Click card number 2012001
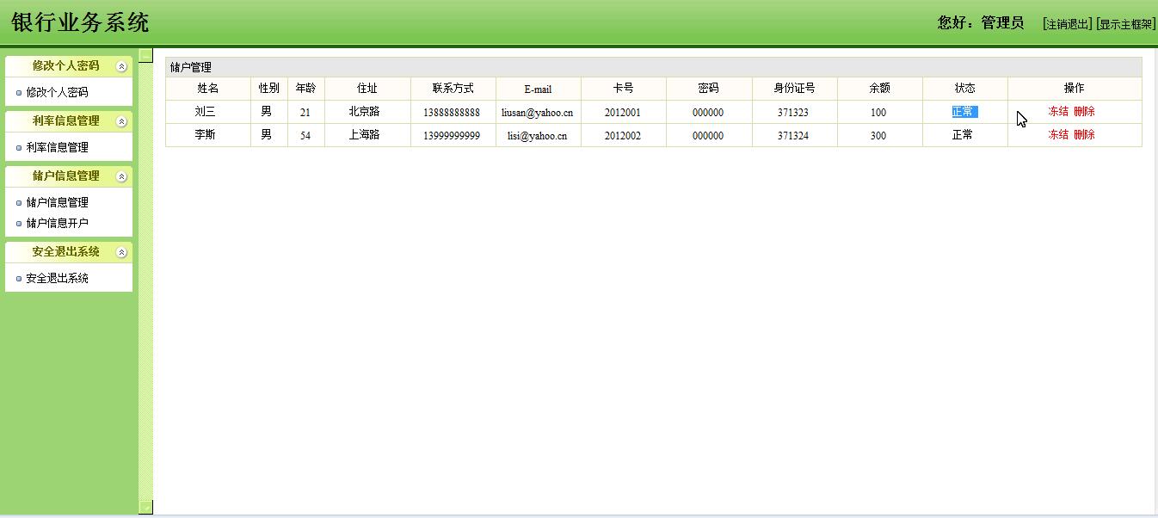 coord(623,113)
